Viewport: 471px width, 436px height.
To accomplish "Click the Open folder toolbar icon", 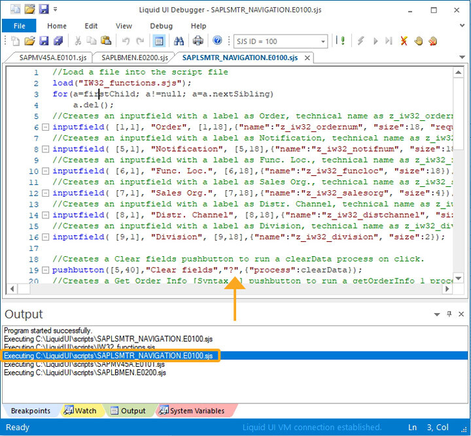I will pyautogui.click(x=29, y=41).
